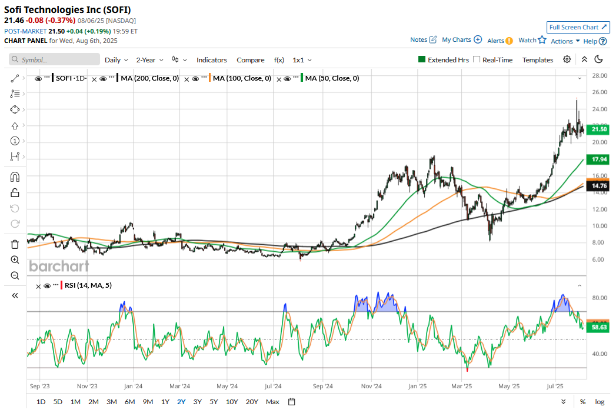Toggle visibility of MA 100 indicator
616x413 pixels.
coord(195,79)
